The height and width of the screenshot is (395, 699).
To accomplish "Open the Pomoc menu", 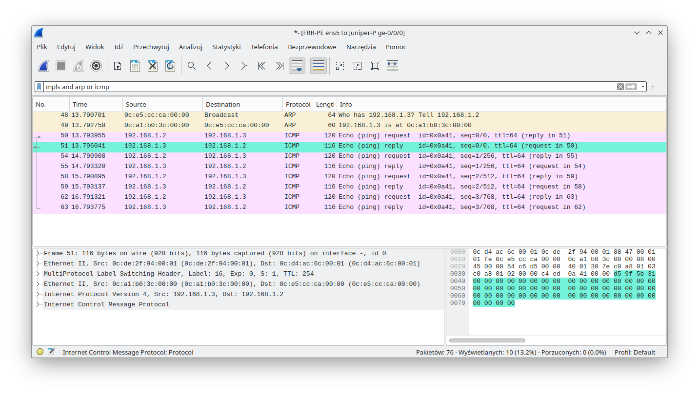I will pyautogui.click(x=396, y=47).
